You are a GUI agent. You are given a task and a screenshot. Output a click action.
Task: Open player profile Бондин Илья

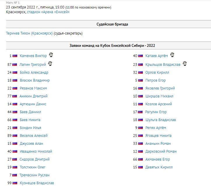click(30, 128)
